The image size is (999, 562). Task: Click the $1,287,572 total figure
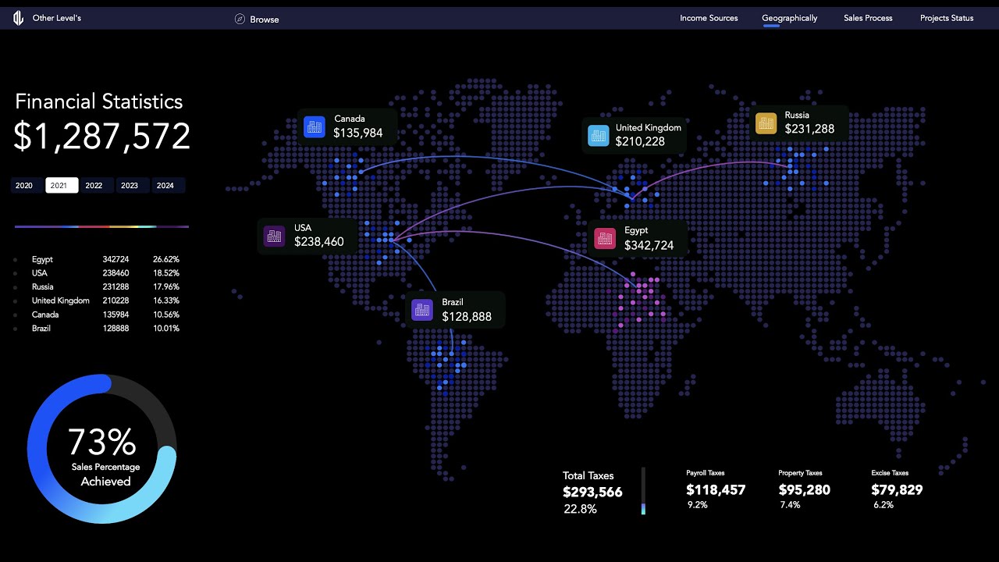click(102, 137)
